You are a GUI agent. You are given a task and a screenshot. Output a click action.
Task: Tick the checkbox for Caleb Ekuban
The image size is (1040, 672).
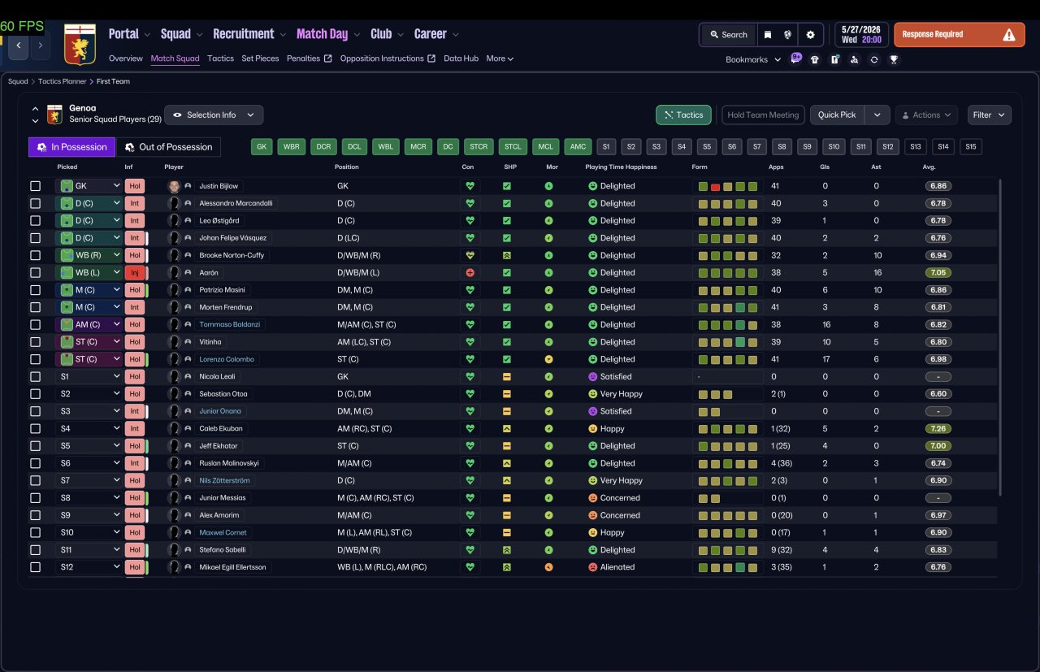pos(35,429)
